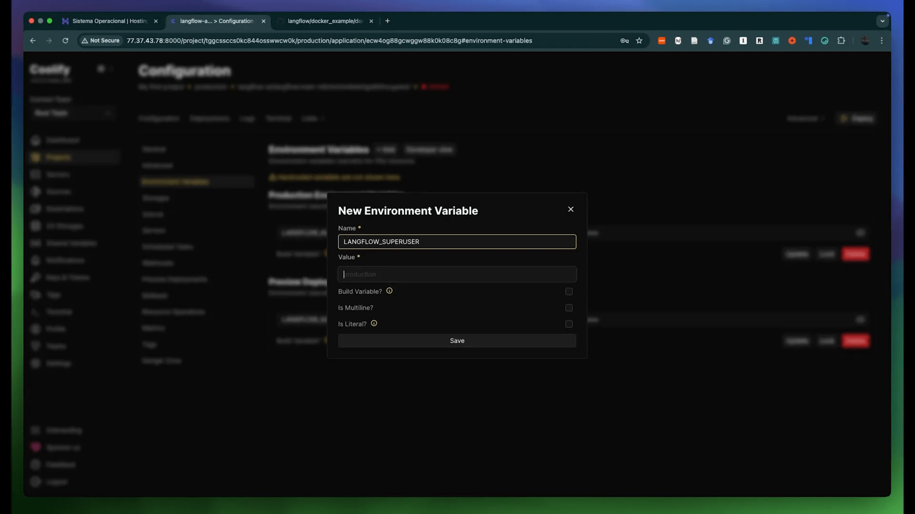Viewport: 915px width, 514px height.
Task: Open the Grammarly-style G extension icon
Action: [x=727, y=41]
